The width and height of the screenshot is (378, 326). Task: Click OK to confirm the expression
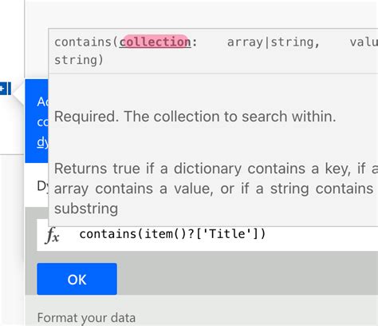pyautogui.click(x=77, y=279)
